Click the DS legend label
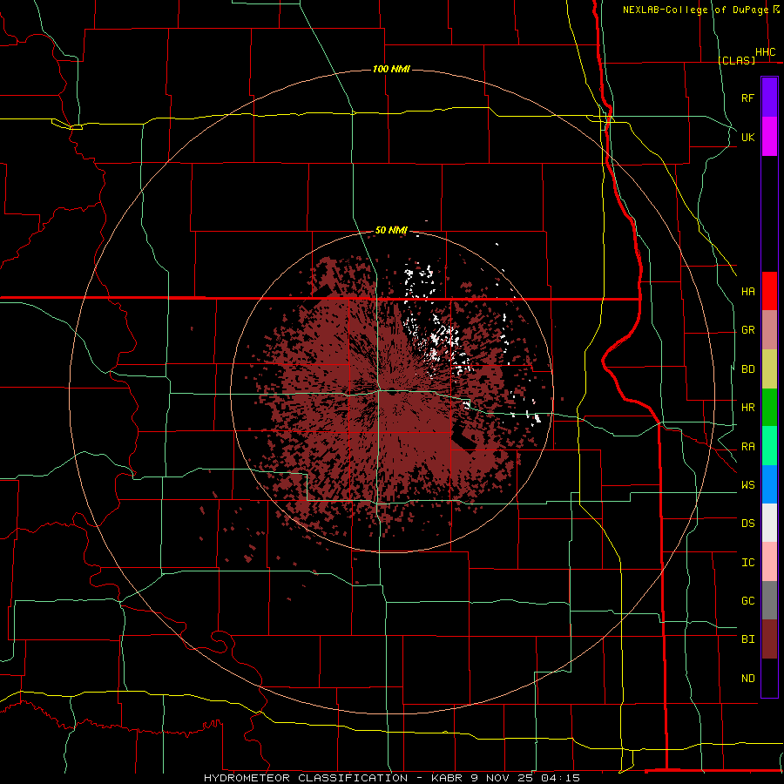 (x=747, y=523)
